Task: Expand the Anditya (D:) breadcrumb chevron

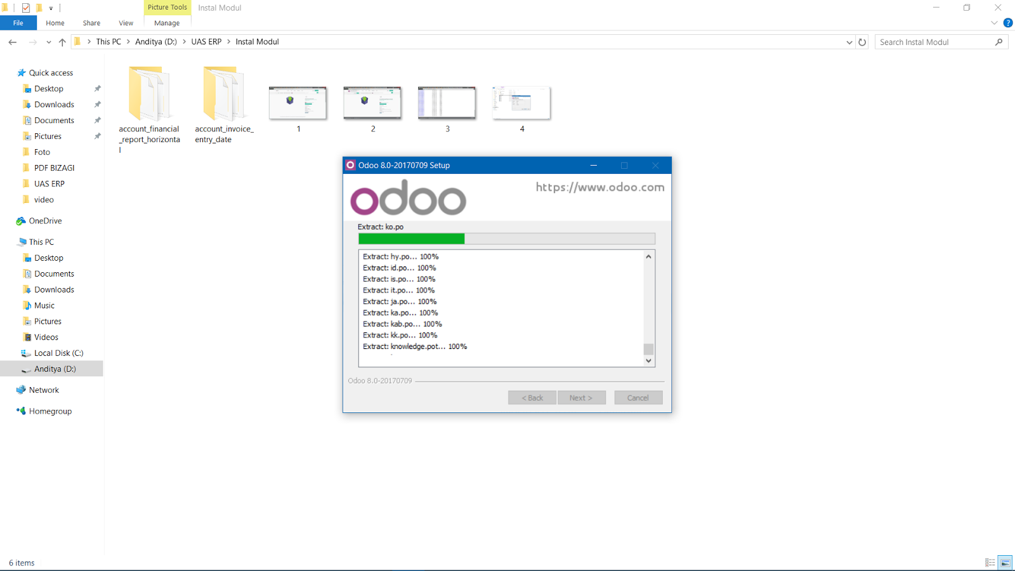Action: (x=185, y=42)
